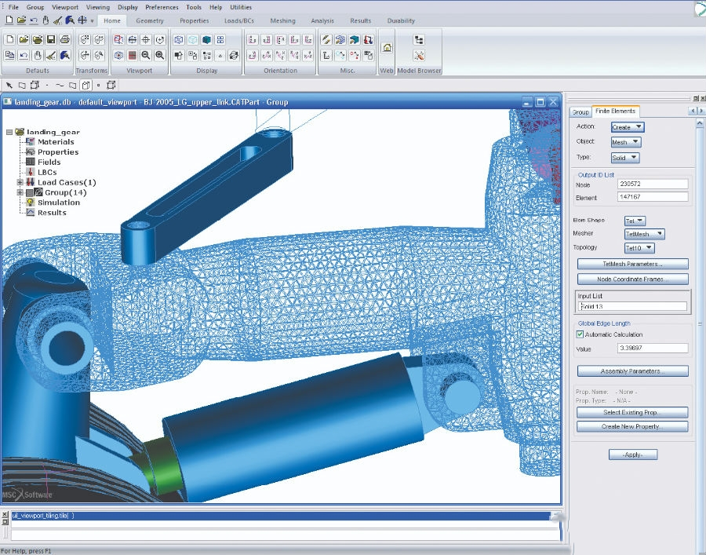Click the Print icon in Defaults toolbar
Screen dimensions: 706x555
[65, 39]
